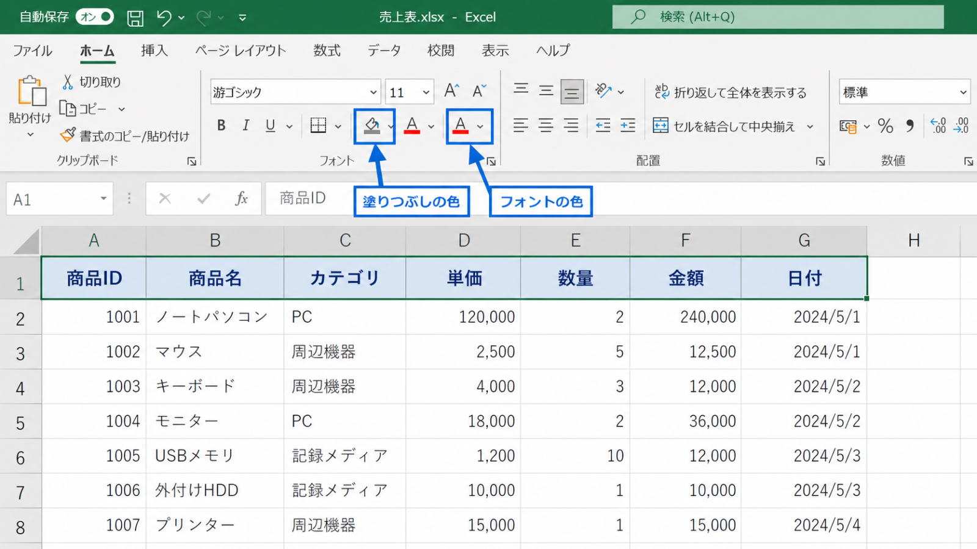Decrease font size with smaller A
977x549 pixels.
click(x=479, y=91)
